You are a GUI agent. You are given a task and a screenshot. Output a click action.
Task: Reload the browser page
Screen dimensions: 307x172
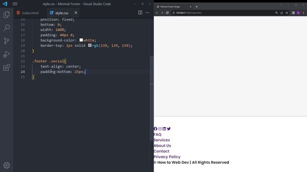[167, 13]
